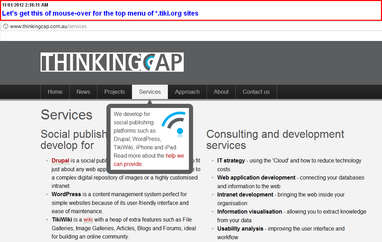Follow the "help we can provide" link
This screenshot has width=382, height=242.
(x=175, y=156)
